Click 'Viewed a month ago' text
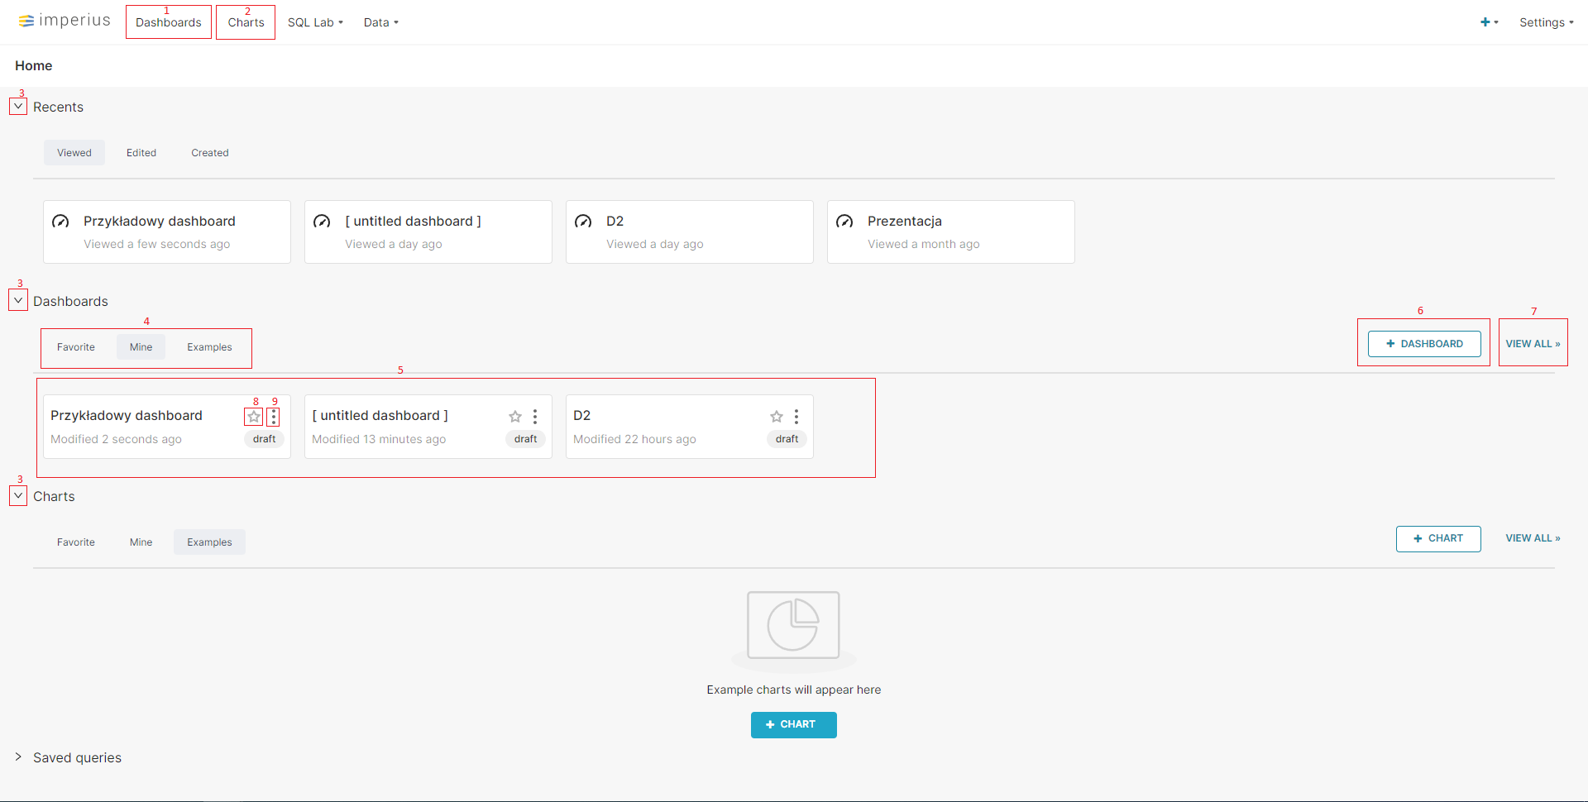This screenshot has width=1588, height=802. [x=923, y=244]
